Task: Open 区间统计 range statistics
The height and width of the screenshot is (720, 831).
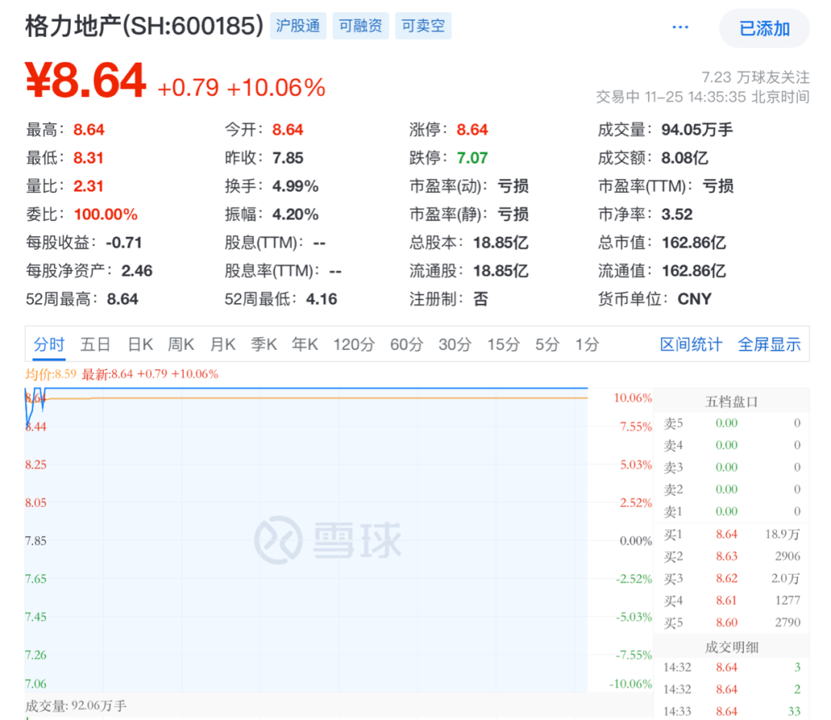Action: pyautogui.click(x=690, y=345)
